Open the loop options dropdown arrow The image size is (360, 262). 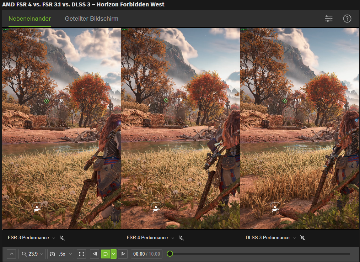[x=113, y=254]
